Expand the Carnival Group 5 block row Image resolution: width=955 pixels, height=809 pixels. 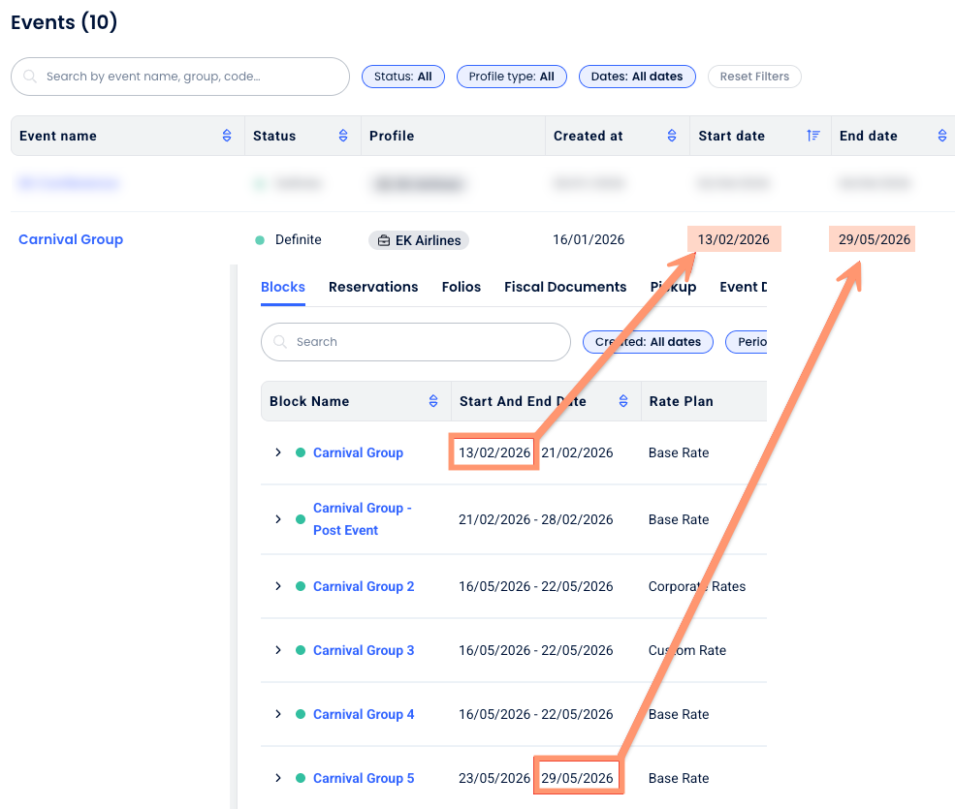[x=278, y=778]
